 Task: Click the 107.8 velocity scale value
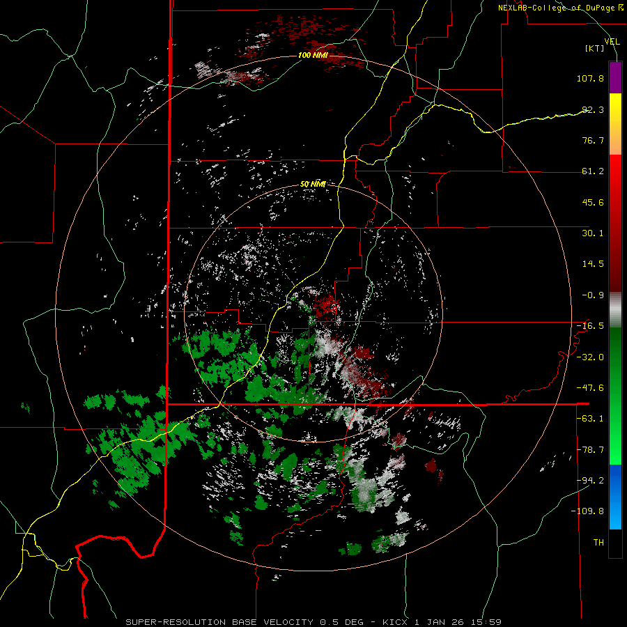click(x=590, y=78)
